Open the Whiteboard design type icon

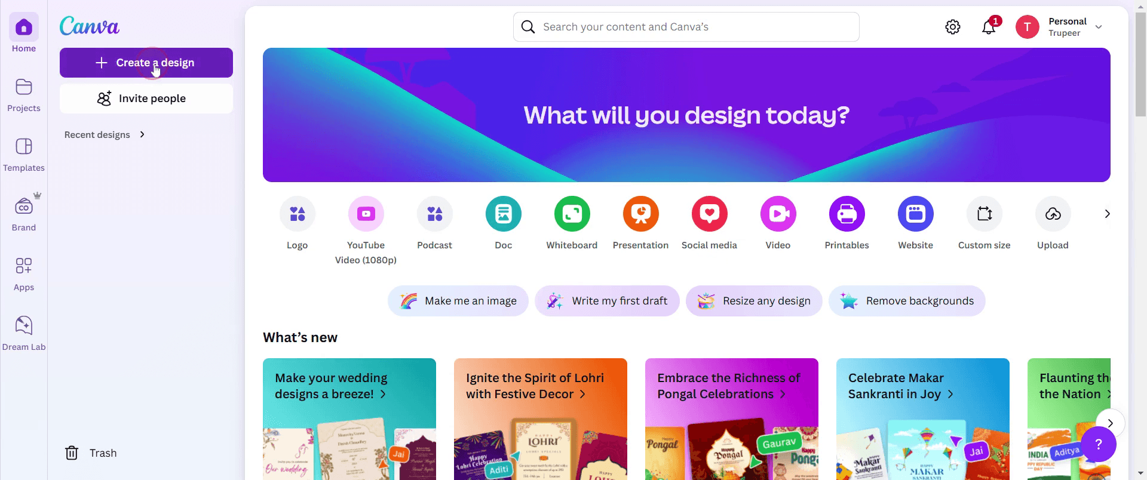click(572, 214)
